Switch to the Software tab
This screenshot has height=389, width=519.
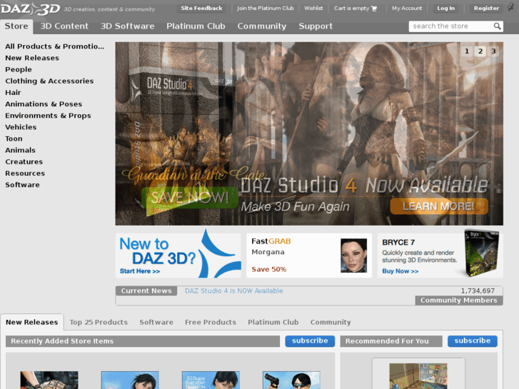pos(156,322)
